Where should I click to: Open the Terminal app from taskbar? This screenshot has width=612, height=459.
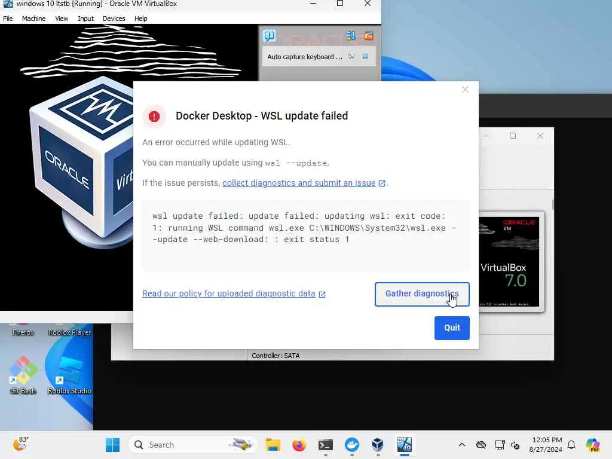[326, 445]
